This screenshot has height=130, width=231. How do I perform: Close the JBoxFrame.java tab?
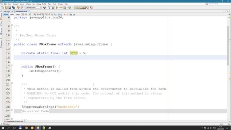click(29, 12)
